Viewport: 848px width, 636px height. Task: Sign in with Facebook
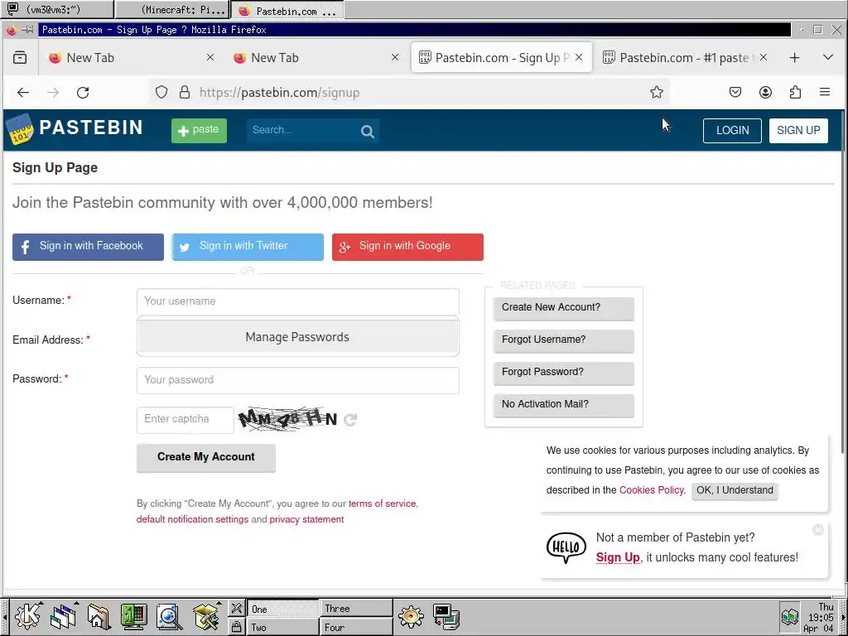tap(88, 247)
